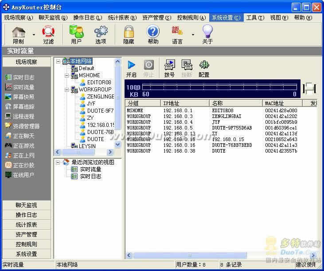Open 在线用户 in the sidebar
The image size is (324, 271).
20,175
